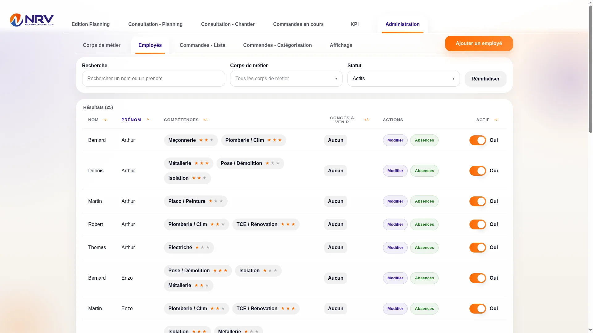Click Modifier for Bernard Arthur
This screenshot has width=593, height=333.
coord(395,140)
